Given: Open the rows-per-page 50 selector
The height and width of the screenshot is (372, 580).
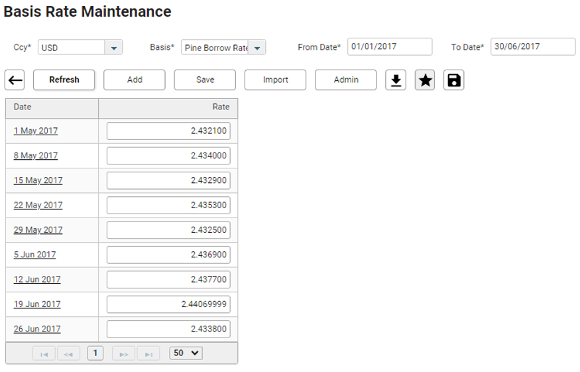Looking at the screenshot, I should click(186, 353).
